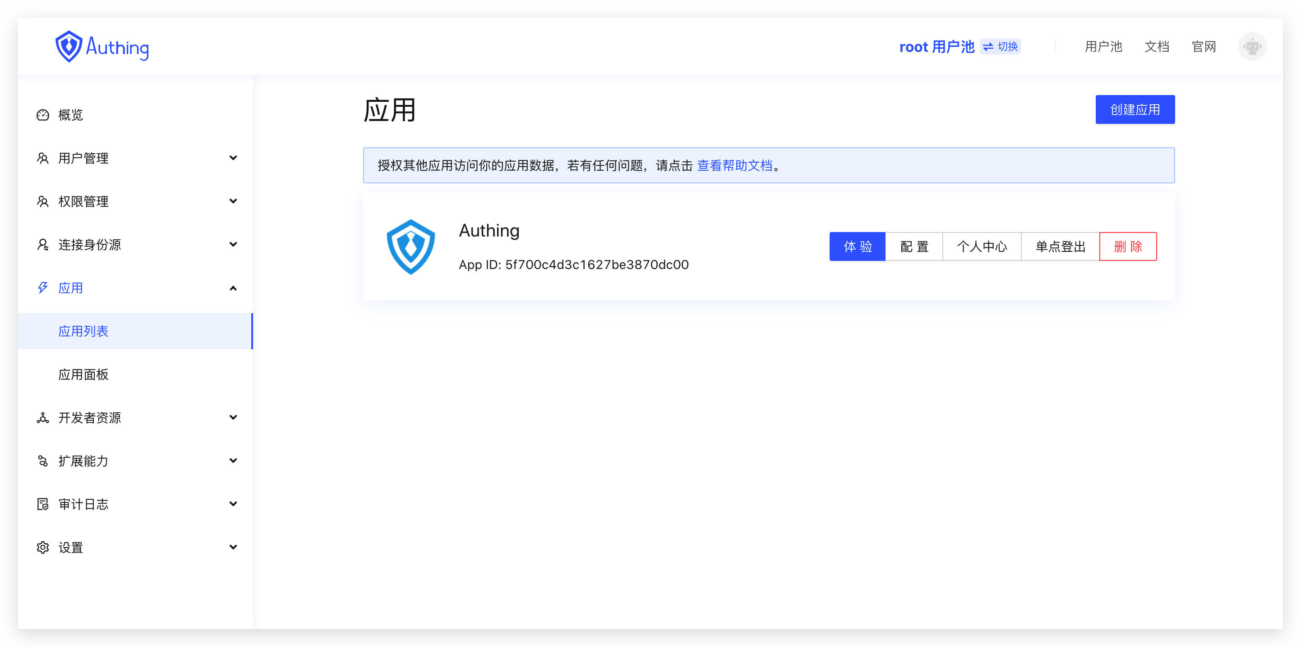Image resolution: width=1301 pixels, height=647 pixels.
Task: Expand the 审计日志 chevron
Action: coord(233,504)
